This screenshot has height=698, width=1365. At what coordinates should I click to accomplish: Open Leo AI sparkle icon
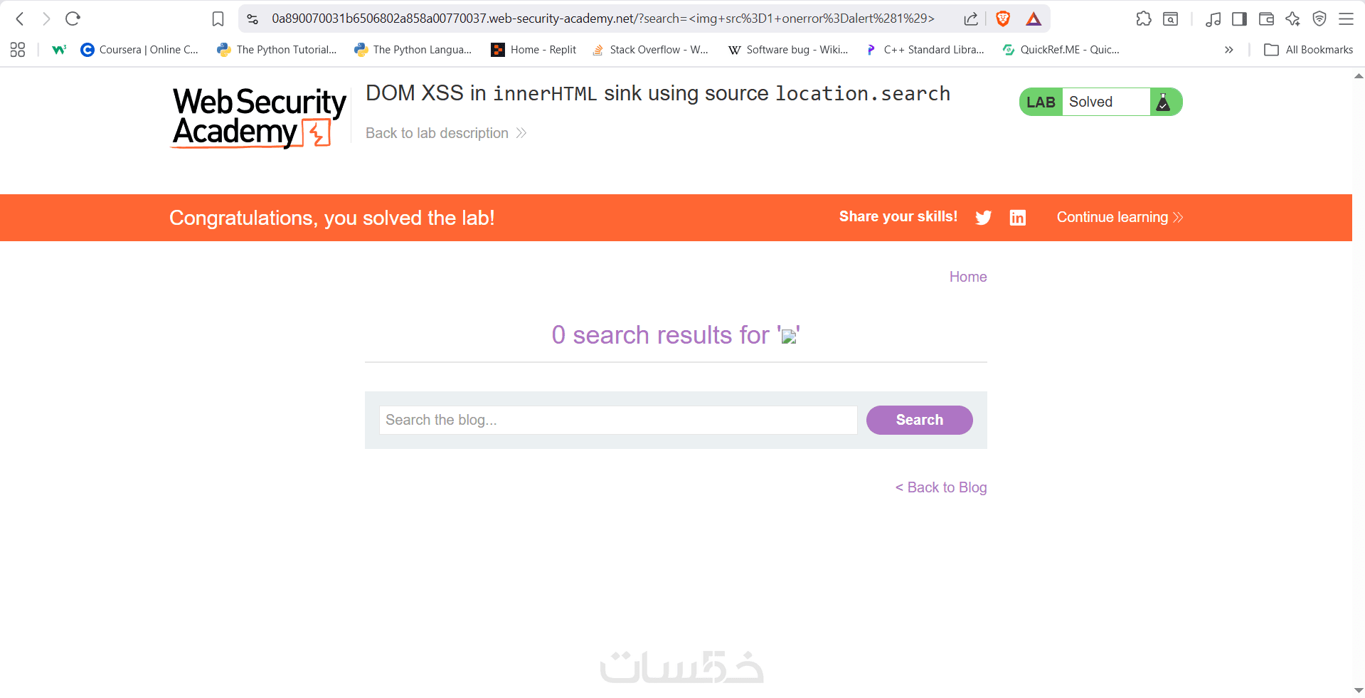click(1292, 18)
